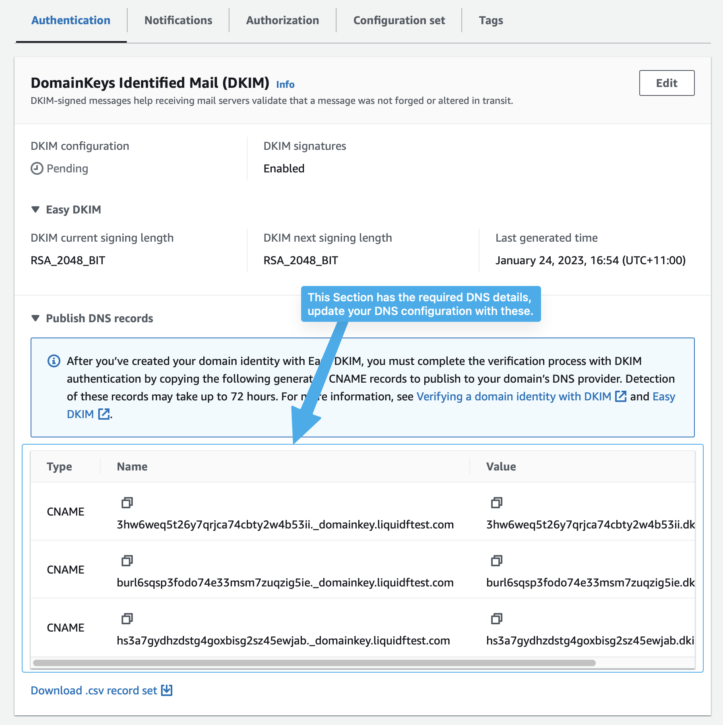Click the external link icon after Easy DKIM
723x725 pixels.
[104, 414]
